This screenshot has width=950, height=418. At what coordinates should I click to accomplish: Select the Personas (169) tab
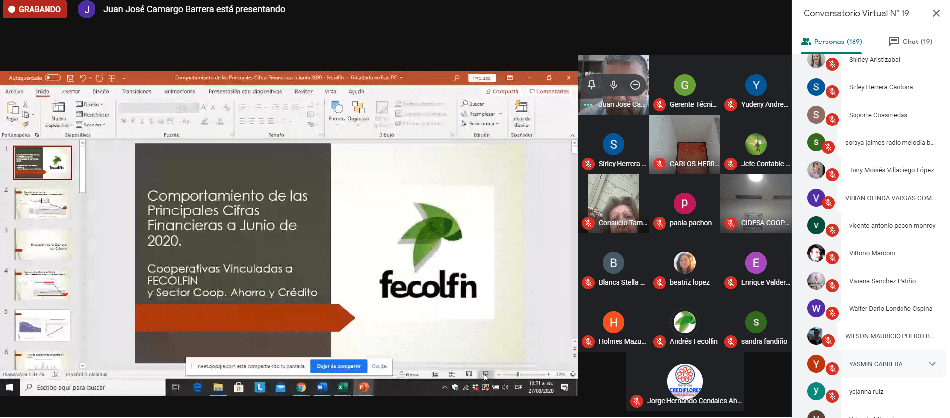(831, 42)
